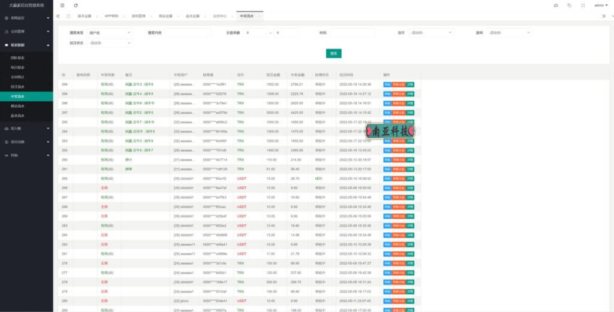
Task: Click the winning amount 237.60
Action: pyautogui.click(x=296, y=272)
